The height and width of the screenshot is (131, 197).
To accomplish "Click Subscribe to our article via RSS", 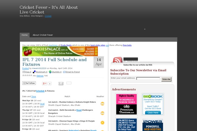I will [138, 65].
